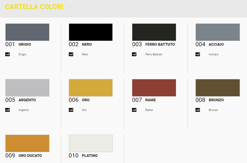Click the nd icon beside Bronzo
This screenshot has width=247, height=163.
point(198,110)
